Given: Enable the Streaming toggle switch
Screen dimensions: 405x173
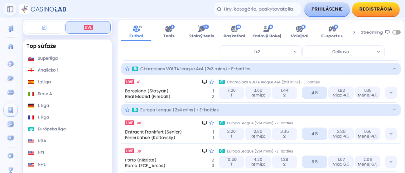Looking at the screenshot, I should pyautogui.click(x=396, y=32).
